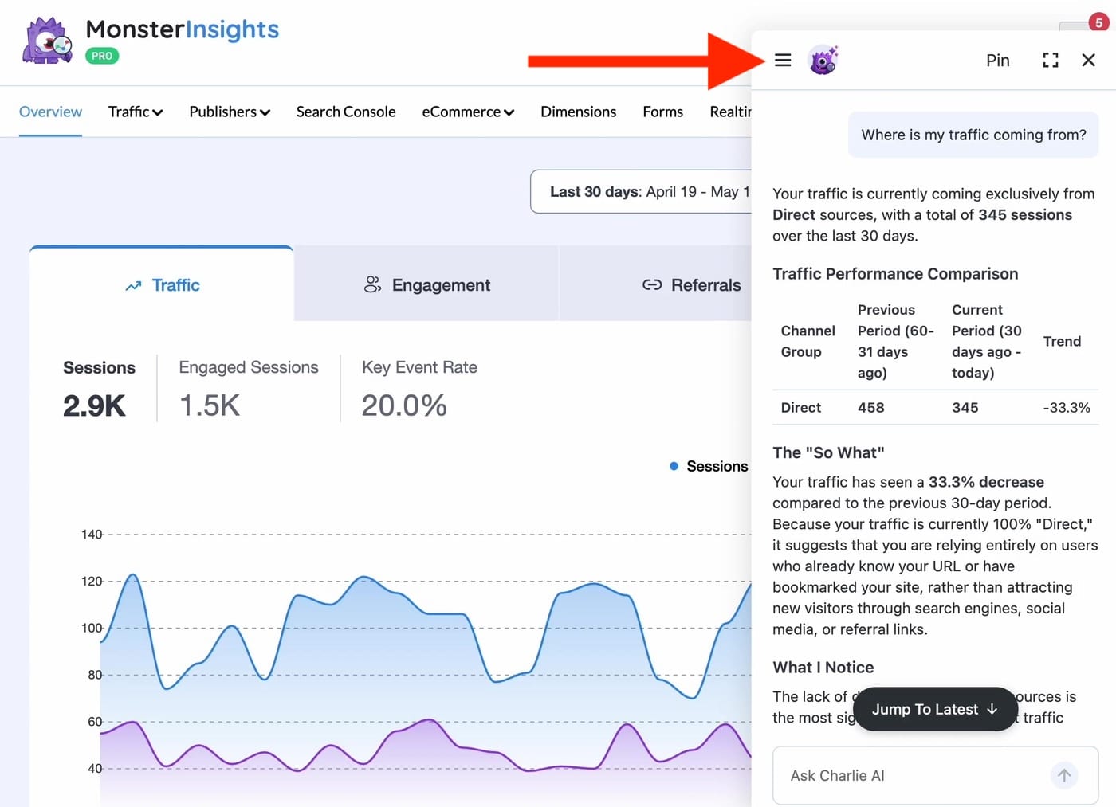This screenshot has width=1116, height=807.
Task: Click the red notification badge showing 5
Action: tap(1098, 22)
